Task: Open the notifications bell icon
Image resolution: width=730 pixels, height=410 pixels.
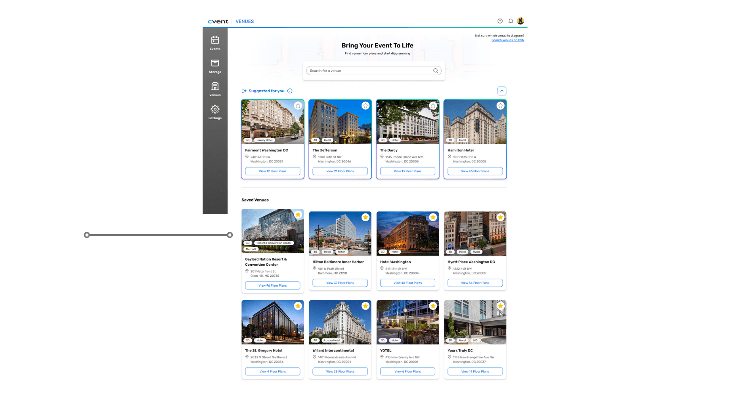Action: pyautogui.click(x=511, y=21)
